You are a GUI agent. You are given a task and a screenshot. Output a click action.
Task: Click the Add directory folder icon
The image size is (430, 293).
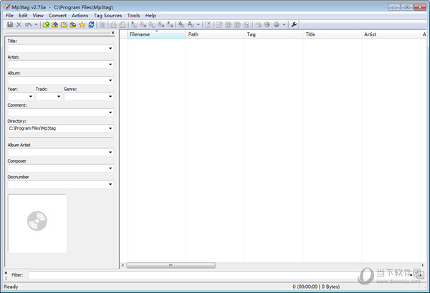pyautogui.click(x=55, y=24)
